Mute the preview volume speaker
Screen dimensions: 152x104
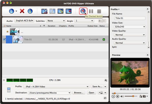point(122,96)
